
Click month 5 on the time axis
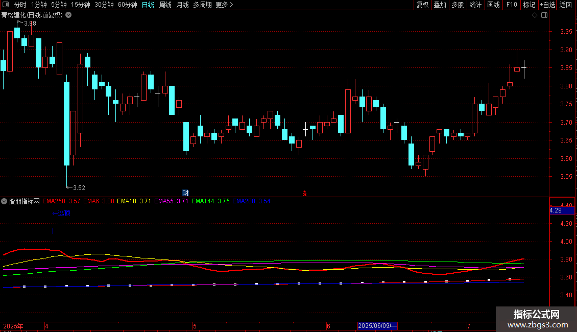[x=195, y=326]
